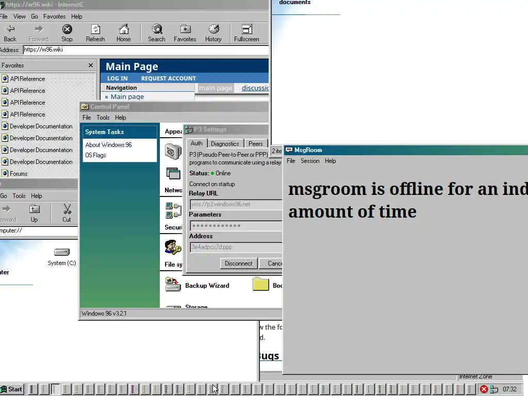Open Control Panel's Tools menu
The image size is (528, 396).
click(x=103, y=118)
